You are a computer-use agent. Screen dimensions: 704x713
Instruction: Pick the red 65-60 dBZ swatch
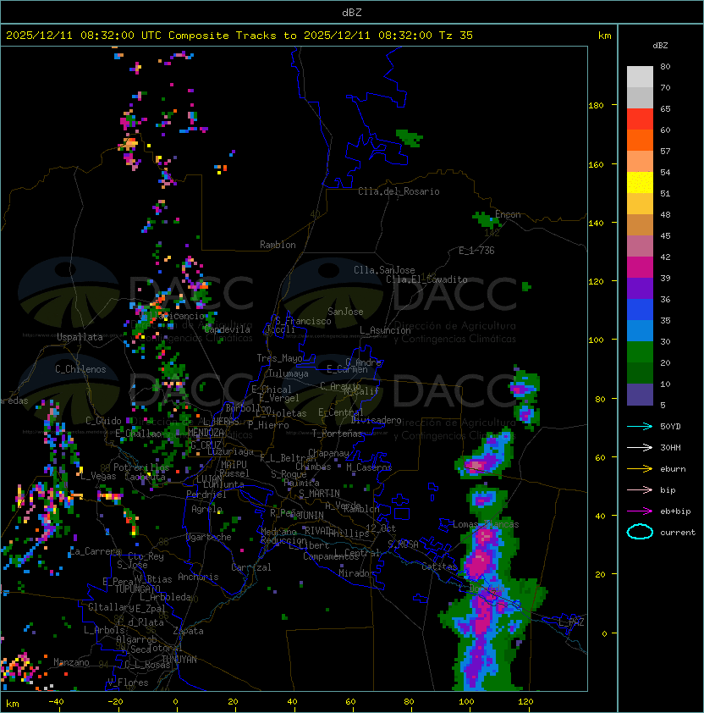click(640, 119)
